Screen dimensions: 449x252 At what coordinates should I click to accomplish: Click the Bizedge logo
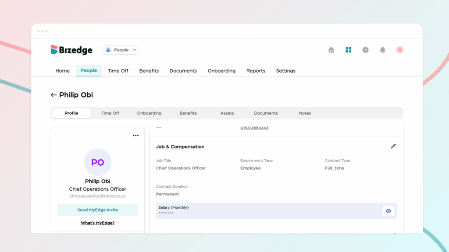[71, 50]
